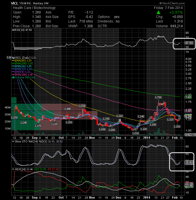Click the 1.010 low price label

[136, 133]
